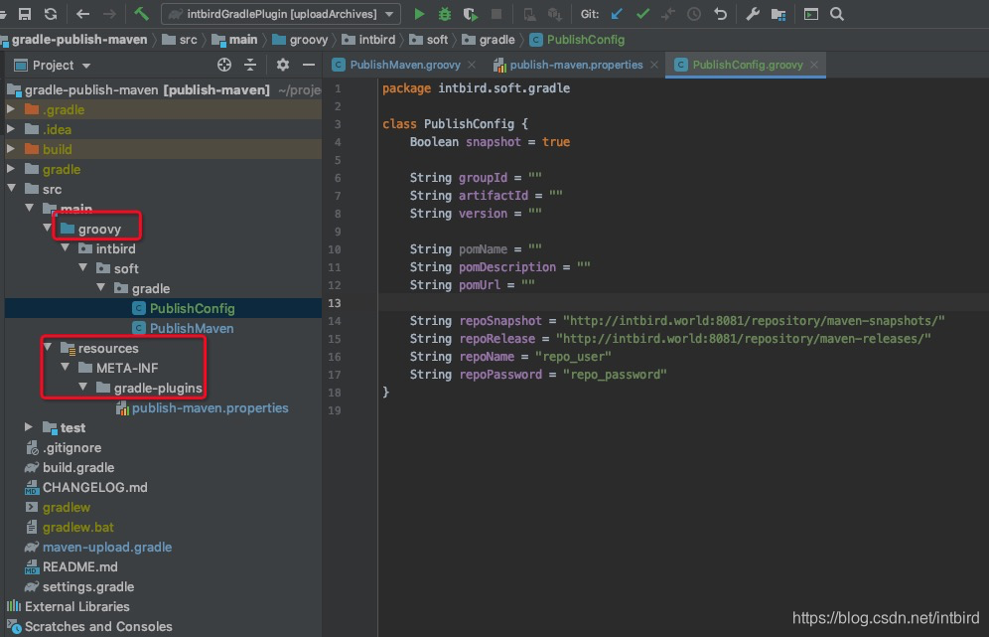Click line number 13 in the gutter

[x=335, y=303]
